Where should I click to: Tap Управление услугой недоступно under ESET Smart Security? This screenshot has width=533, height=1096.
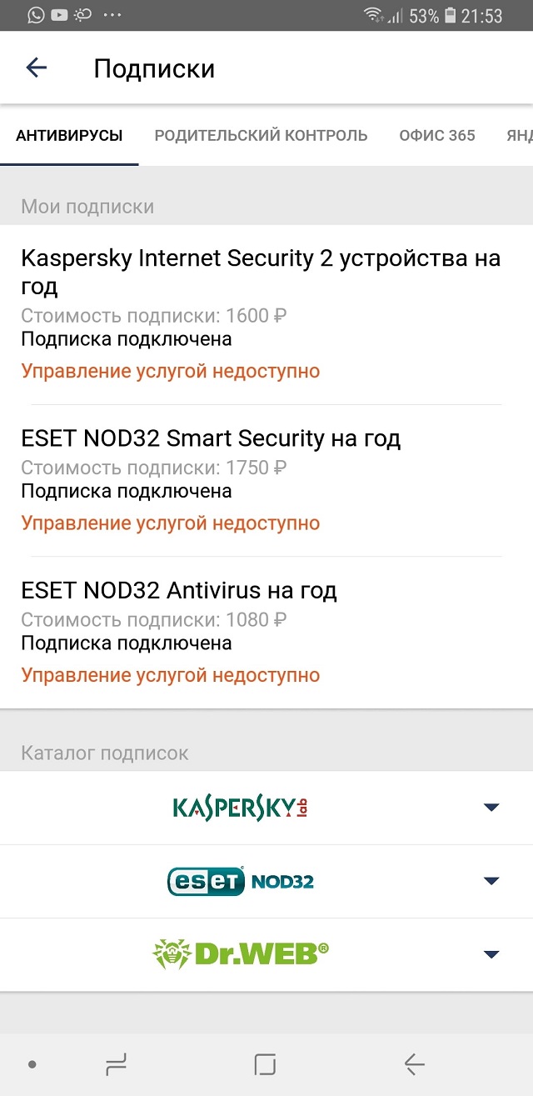tap(170, 523)
